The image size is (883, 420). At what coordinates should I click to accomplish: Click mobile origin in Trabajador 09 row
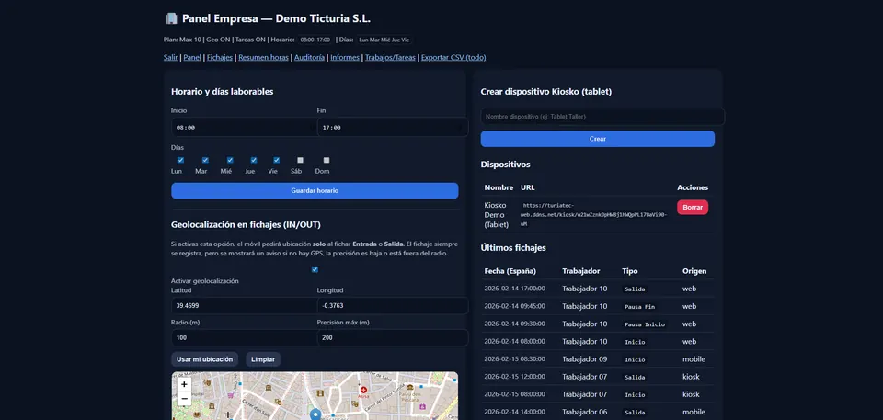[x=694, y=358]
